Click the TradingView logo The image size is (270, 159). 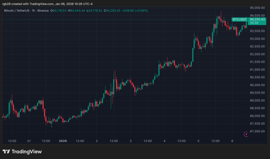(22, 152)
